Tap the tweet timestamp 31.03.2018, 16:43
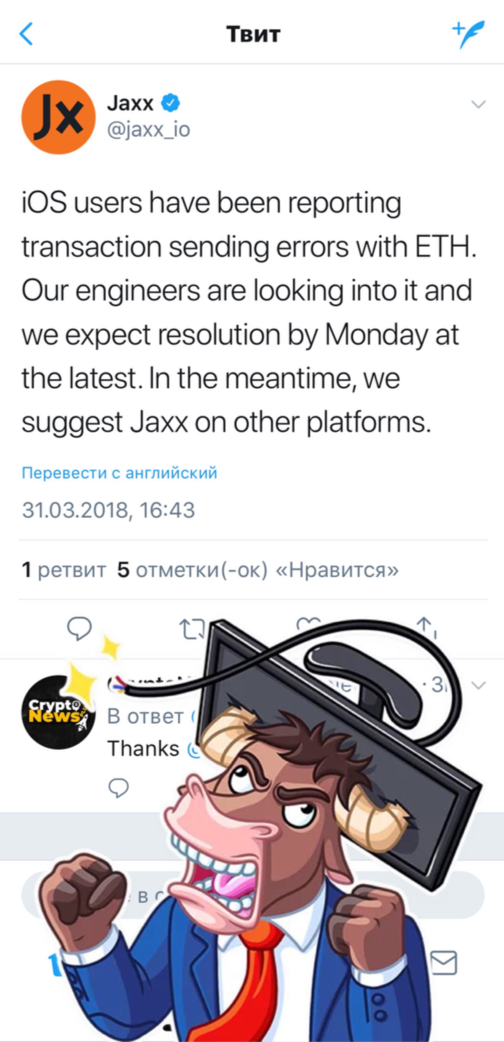Image resolution: width=504 pixels, height=1042 pixels. pyautogui.click(x=109, y=510)
